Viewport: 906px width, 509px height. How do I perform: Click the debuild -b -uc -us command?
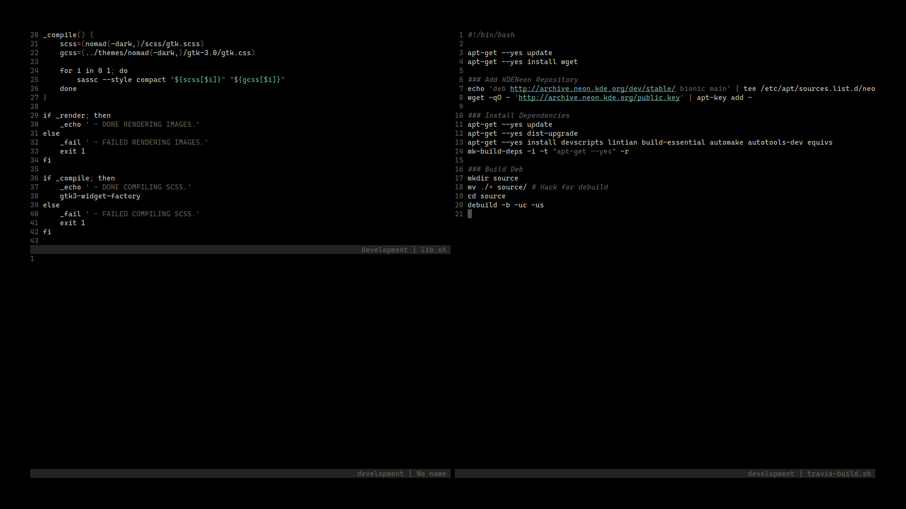point(505,205)
